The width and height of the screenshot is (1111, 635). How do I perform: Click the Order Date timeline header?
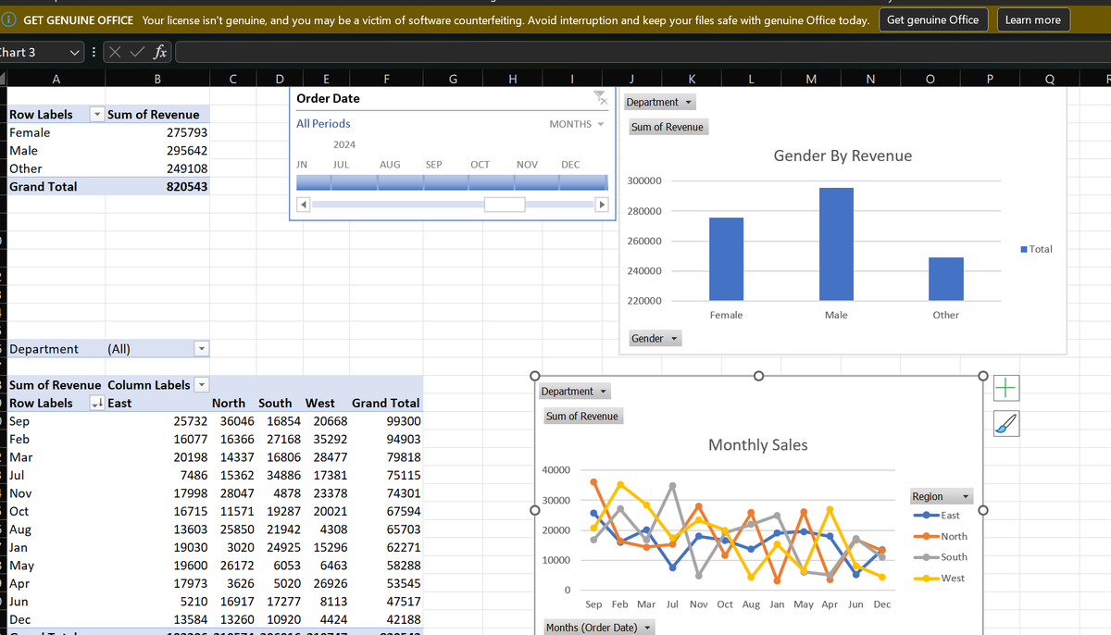pyautogui.click(x=328, y=98)
